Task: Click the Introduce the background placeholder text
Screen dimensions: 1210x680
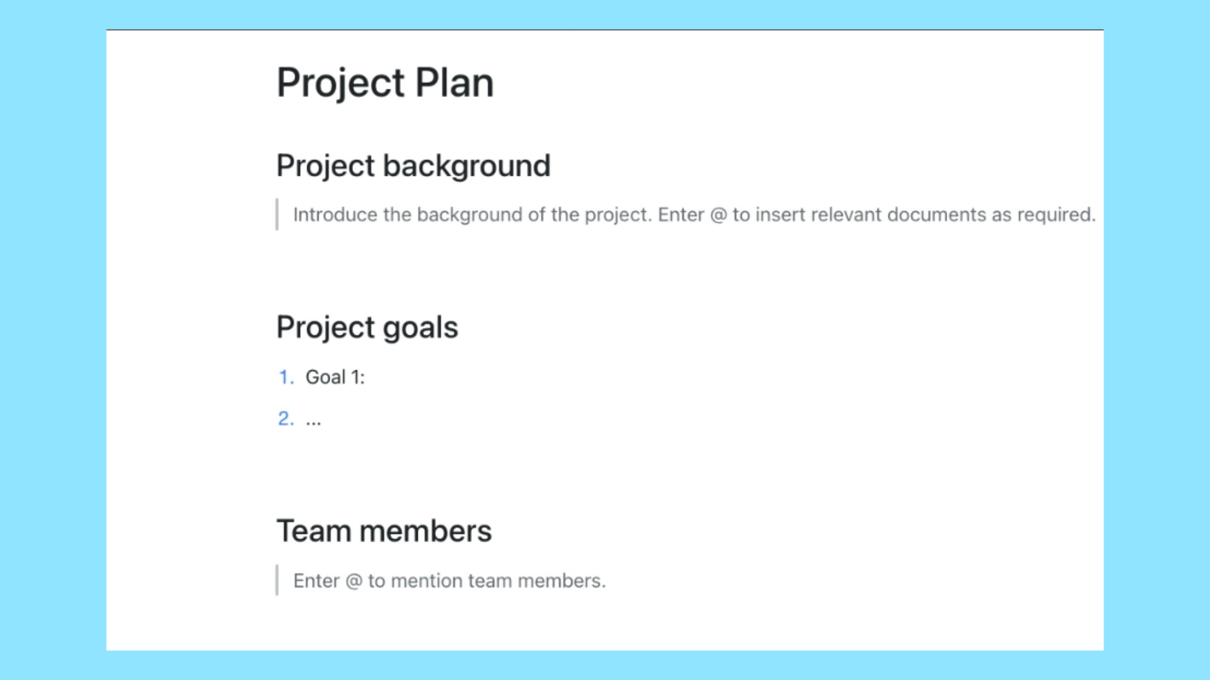Action: [694, 215]
